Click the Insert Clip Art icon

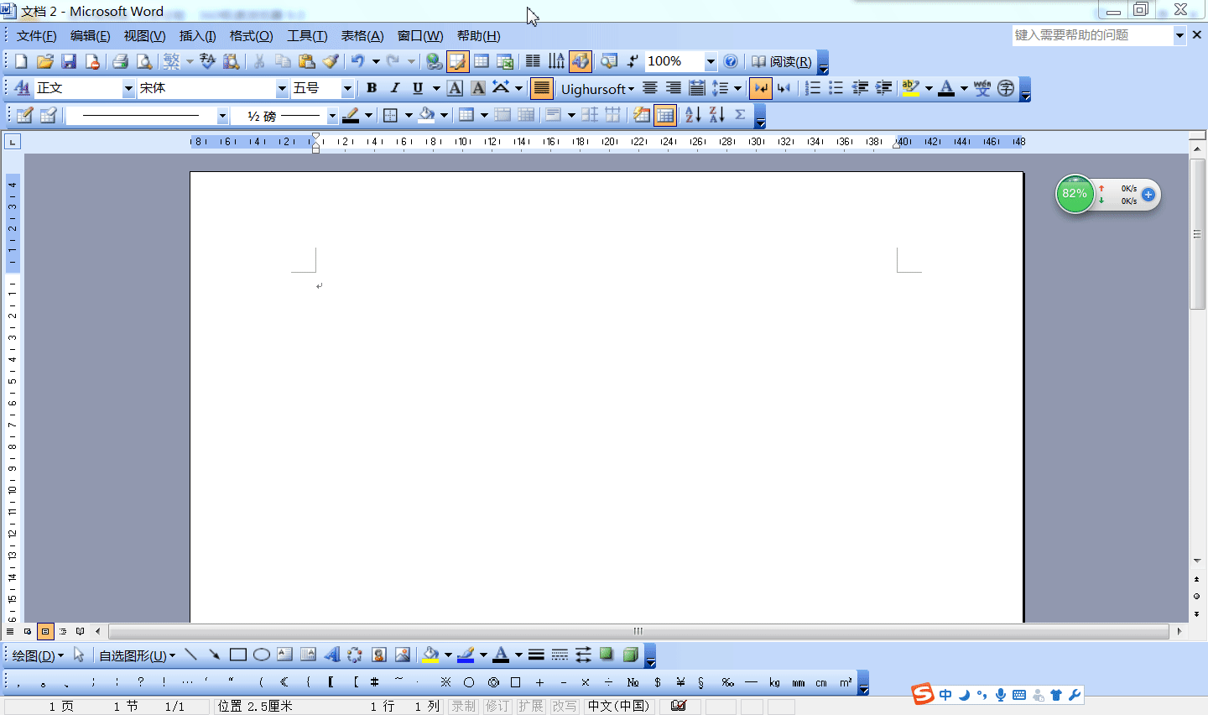click(379, 655)
